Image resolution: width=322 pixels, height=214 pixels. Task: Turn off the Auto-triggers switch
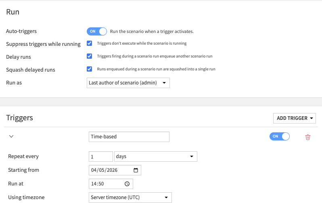click(97, 31)
